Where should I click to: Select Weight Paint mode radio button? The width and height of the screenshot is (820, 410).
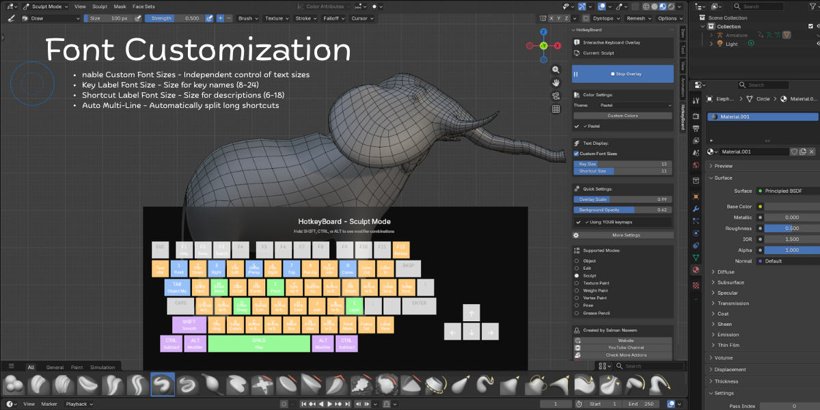tap(577, 290)
